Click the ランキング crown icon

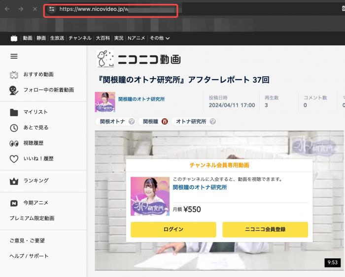(14, 181)
